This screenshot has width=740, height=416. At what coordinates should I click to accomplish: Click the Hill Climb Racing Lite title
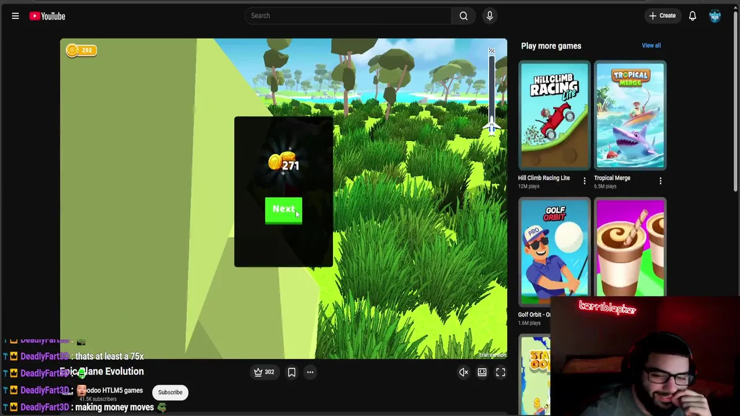(x=543, y=178)
